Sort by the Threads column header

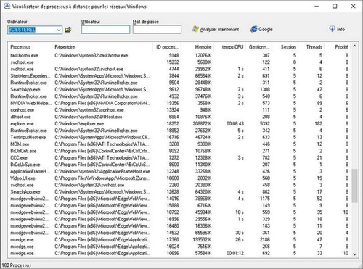[x=311, y=47]
